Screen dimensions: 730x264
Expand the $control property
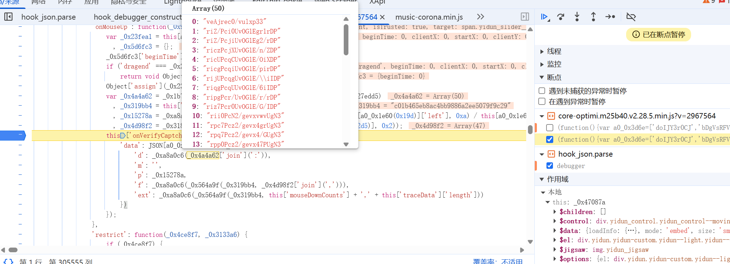[555, 221]
